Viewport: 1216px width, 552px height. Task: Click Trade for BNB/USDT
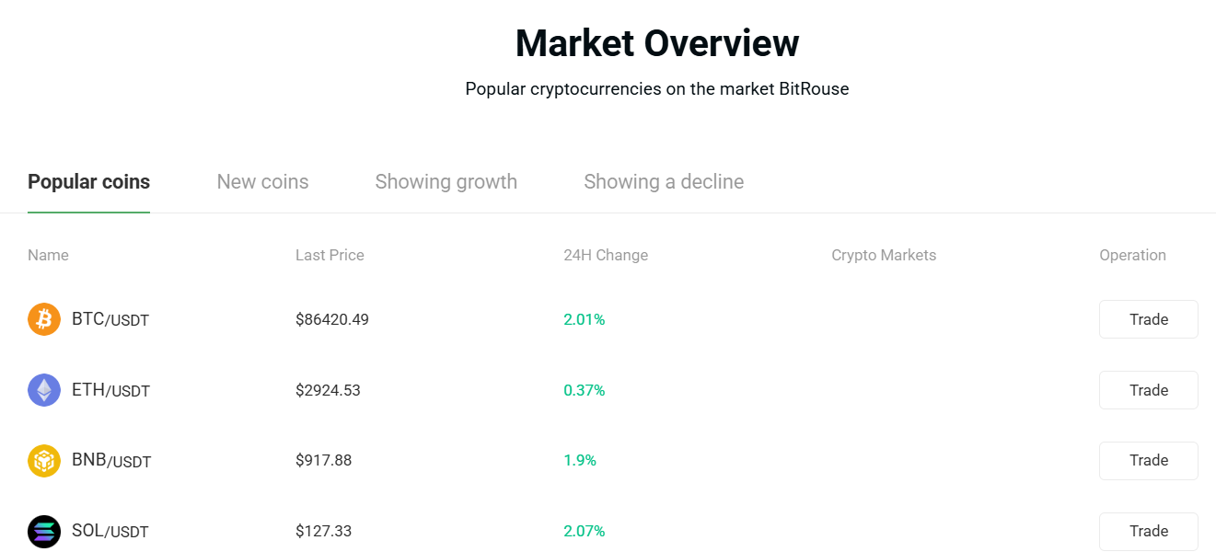click(x=1148, y=461)
